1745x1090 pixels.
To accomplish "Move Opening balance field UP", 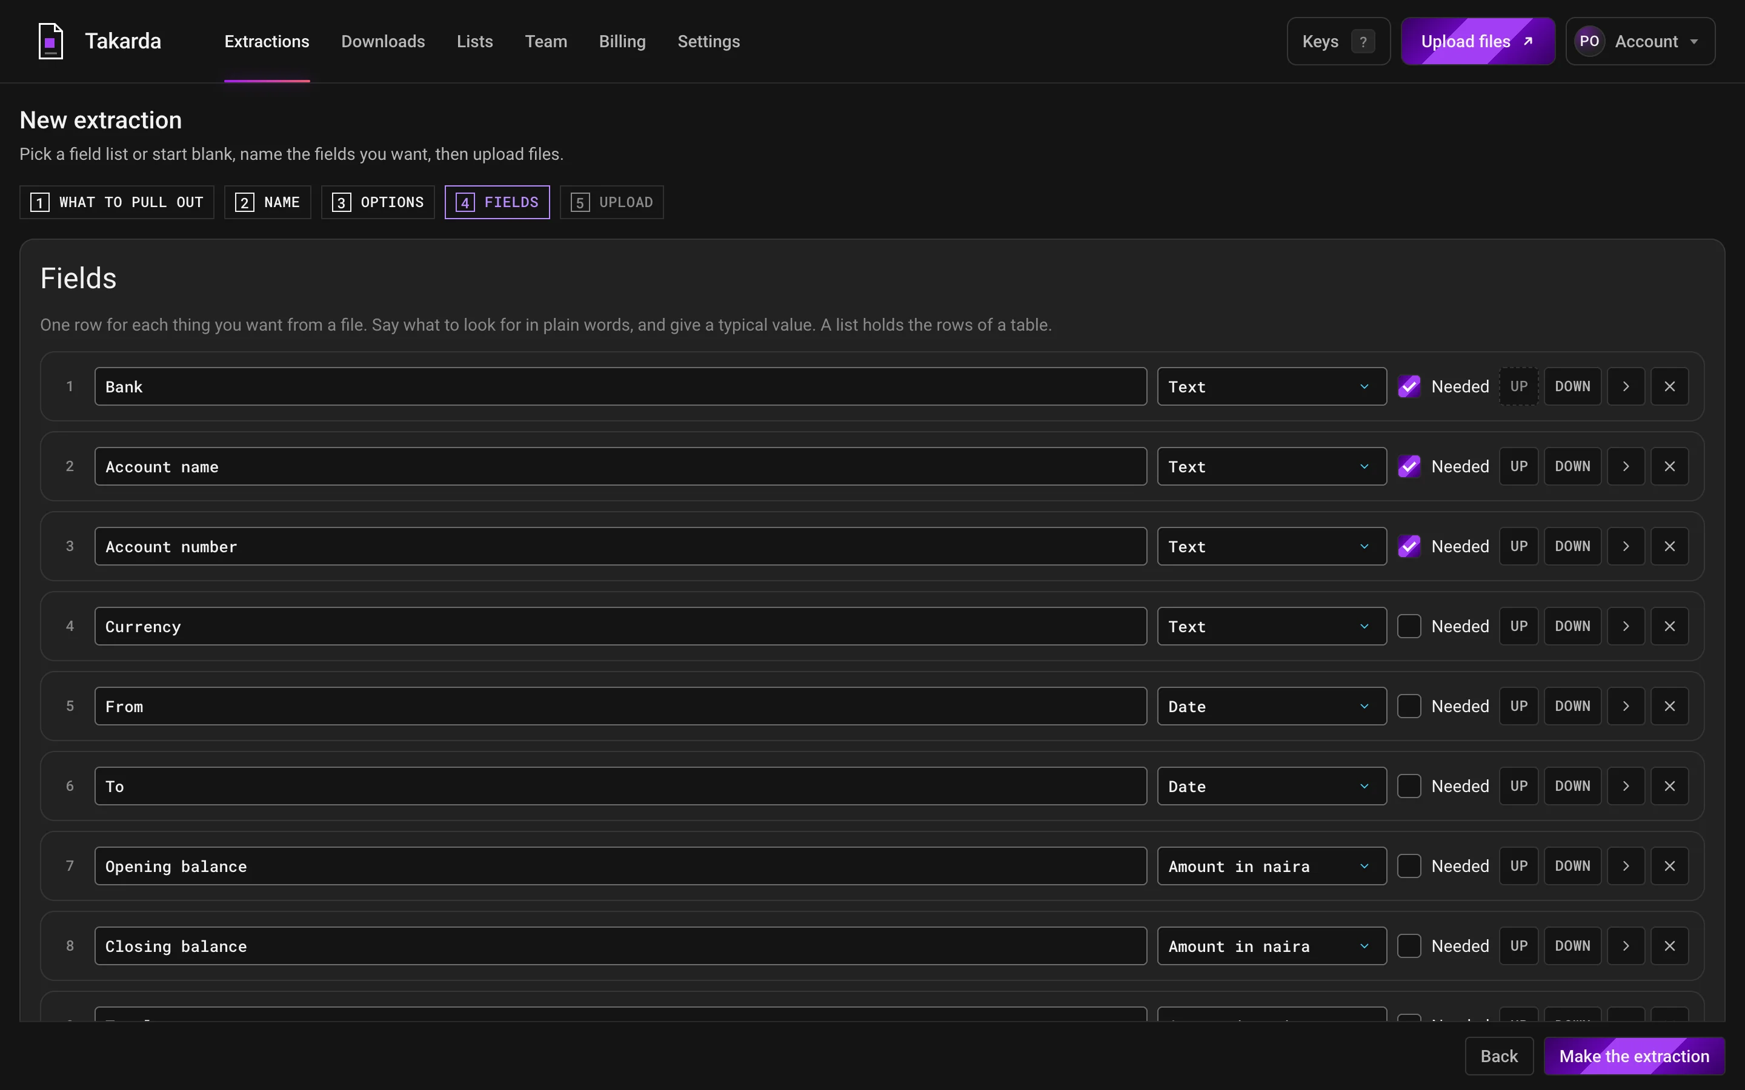I will point(1518,866).
